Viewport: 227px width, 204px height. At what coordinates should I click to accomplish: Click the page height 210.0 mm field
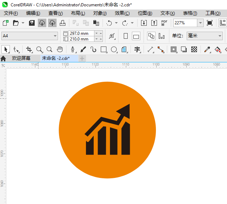[81, 39]
